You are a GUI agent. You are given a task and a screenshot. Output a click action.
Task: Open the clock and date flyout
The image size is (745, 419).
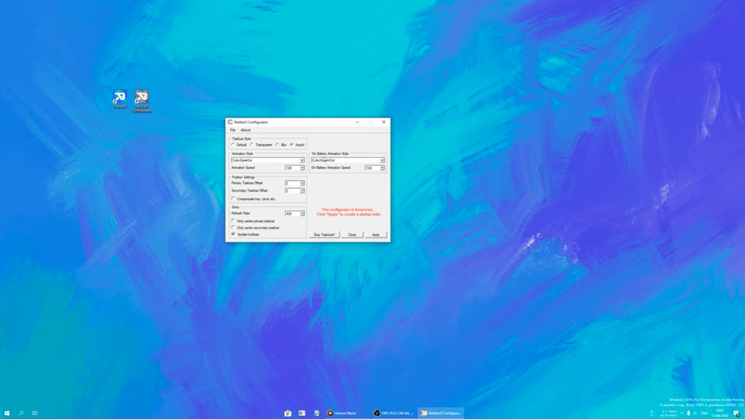pyautogui.click(x=720, y=413)
